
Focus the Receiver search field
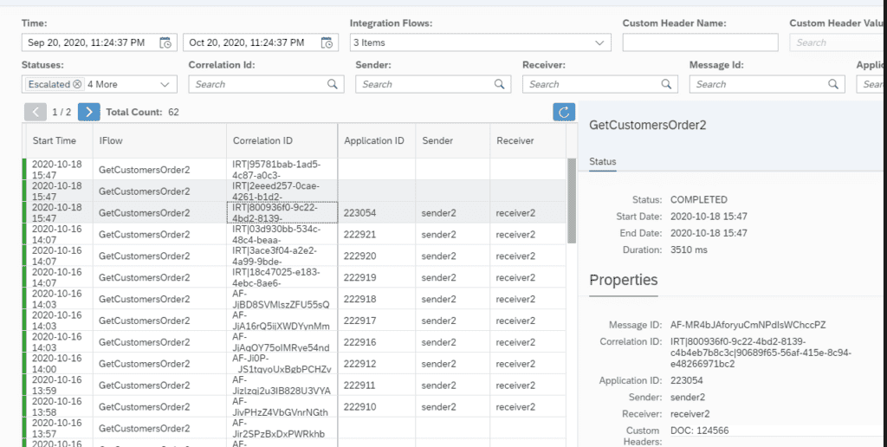pos(600,84)
